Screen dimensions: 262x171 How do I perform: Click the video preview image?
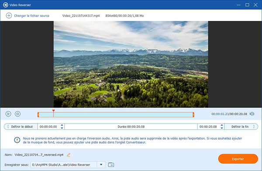pos(131,64)
